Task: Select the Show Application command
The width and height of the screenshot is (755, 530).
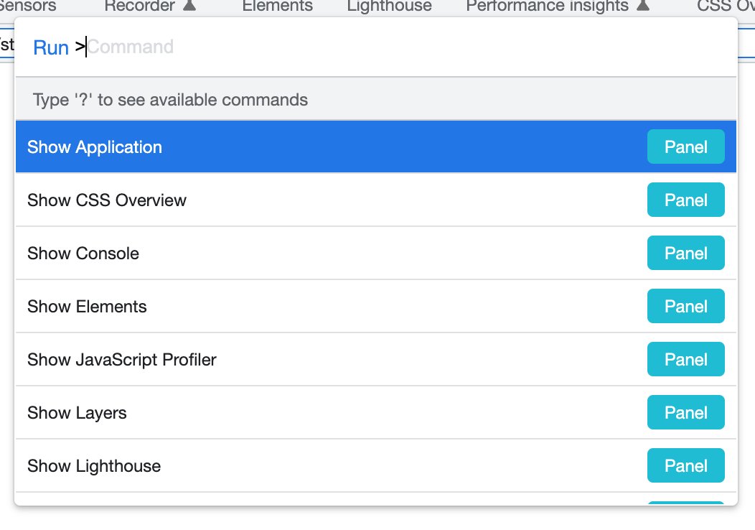Action: coord(375,147)
